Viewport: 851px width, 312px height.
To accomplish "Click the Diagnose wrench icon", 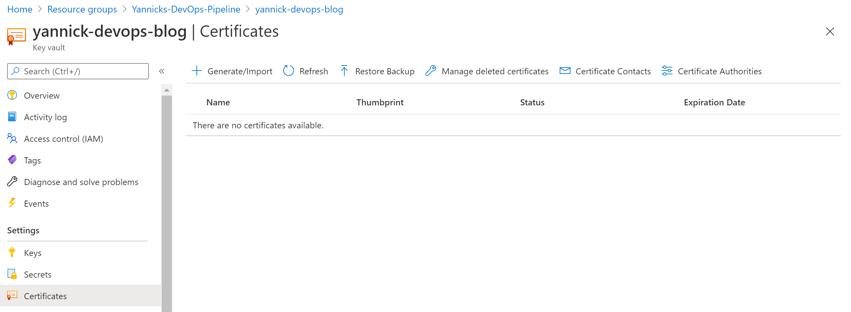I will [12, 182].
